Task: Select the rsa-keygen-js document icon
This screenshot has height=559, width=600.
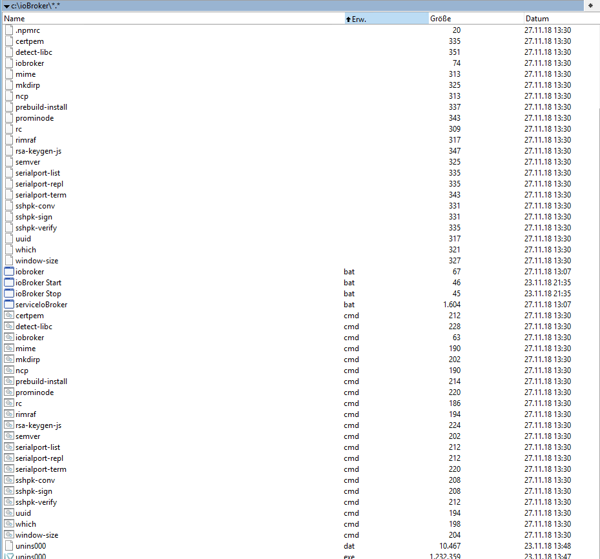Action: [9, 150]
